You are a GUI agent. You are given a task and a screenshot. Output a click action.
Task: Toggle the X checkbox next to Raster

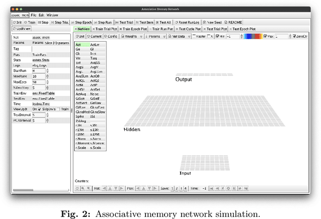209,36
